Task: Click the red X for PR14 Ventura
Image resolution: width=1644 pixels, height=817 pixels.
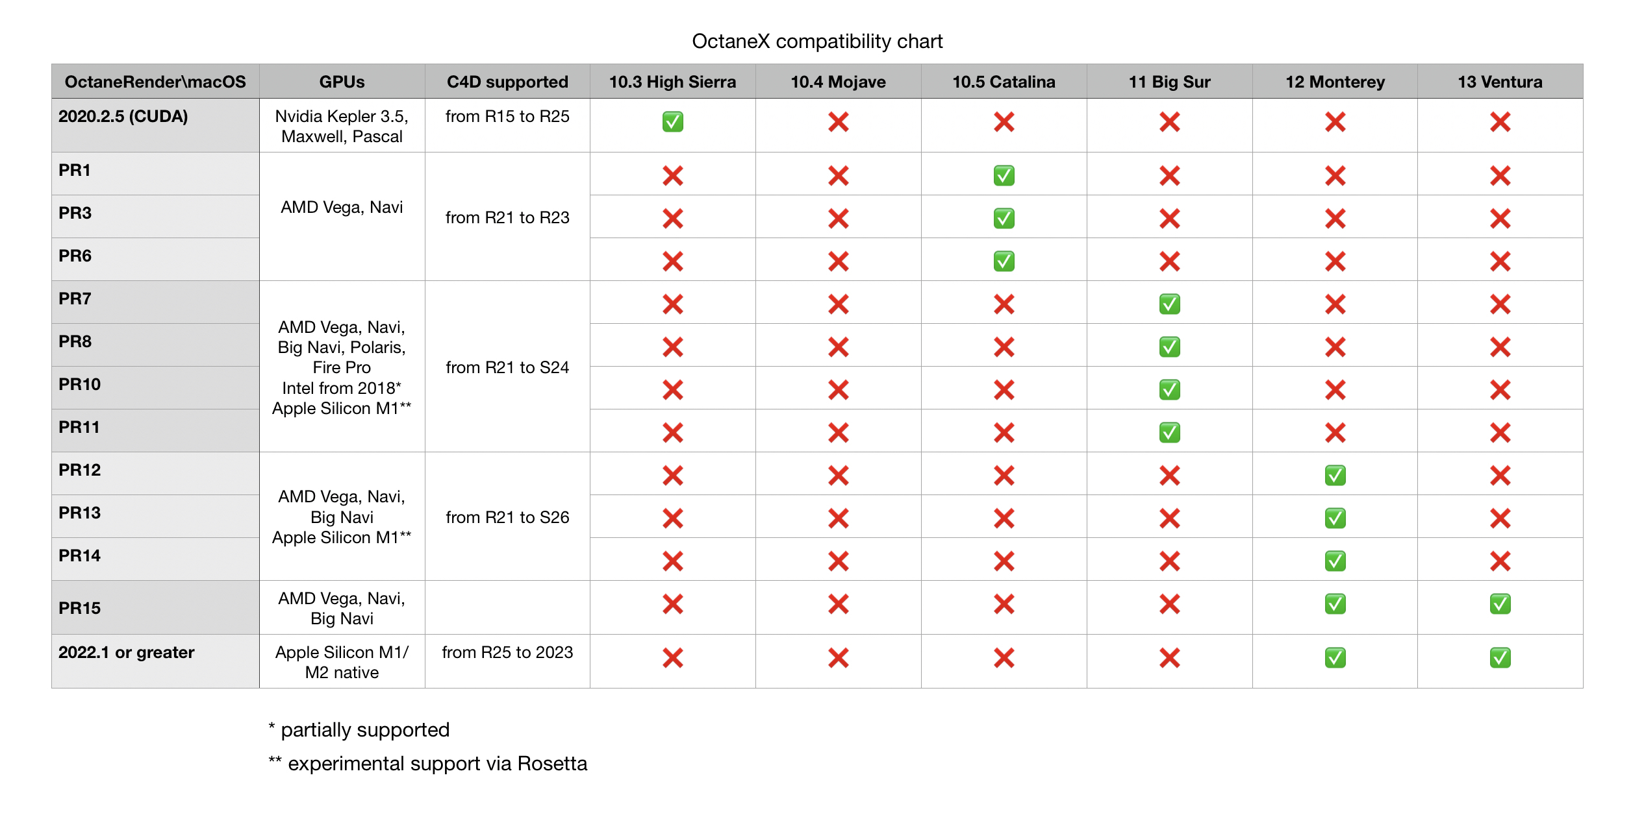Action: coord(1500,561)
